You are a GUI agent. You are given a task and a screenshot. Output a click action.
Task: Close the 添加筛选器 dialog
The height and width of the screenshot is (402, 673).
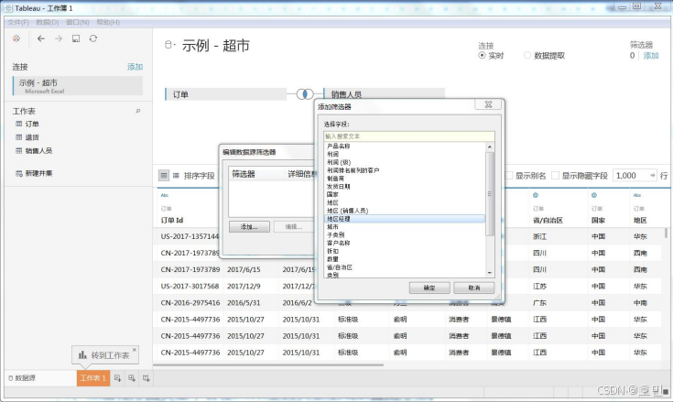(x=488, y=104)
